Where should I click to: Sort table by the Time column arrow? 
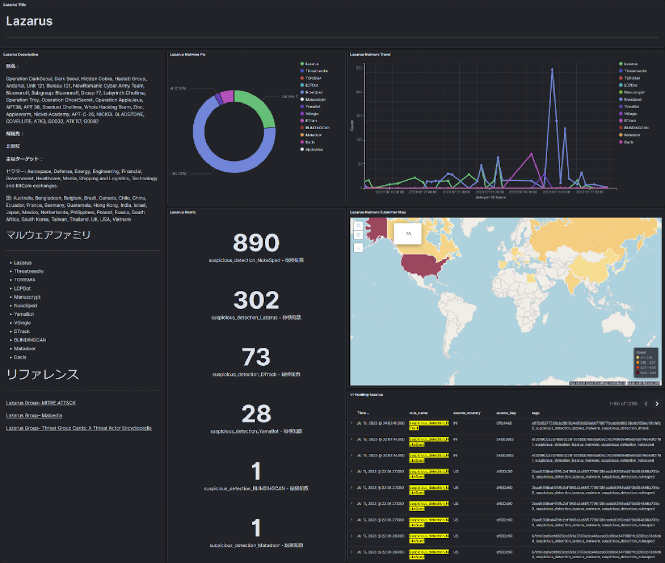pyautogui.click(x=368, y=413)
